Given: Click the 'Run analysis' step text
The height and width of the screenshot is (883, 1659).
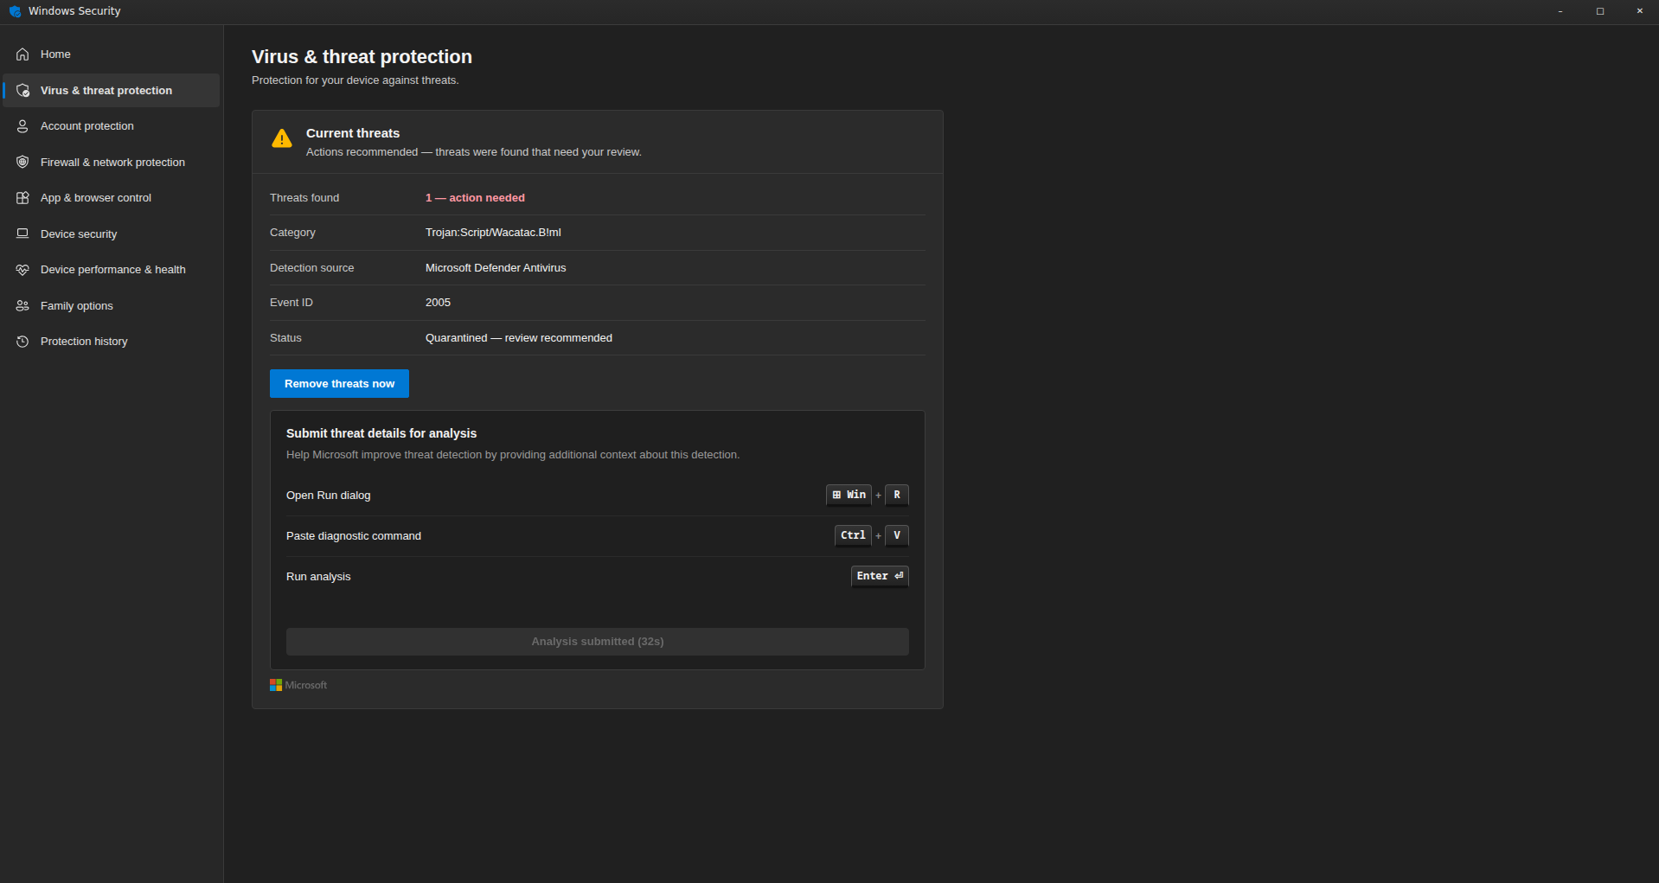Looking at the screenshot, I should point(318,577).
